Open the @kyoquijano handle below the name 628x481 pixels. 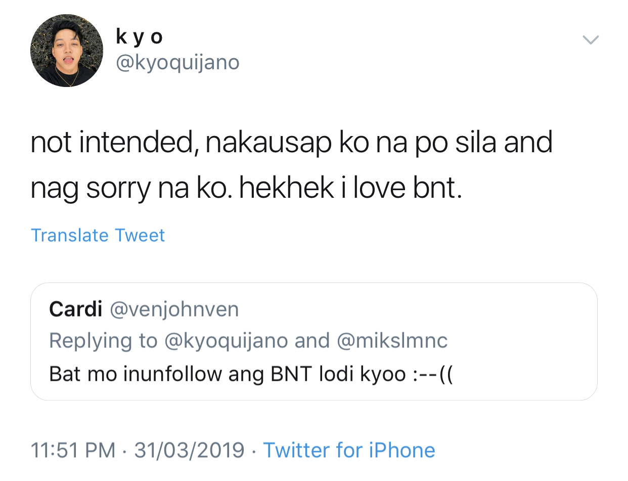point(177,63)
